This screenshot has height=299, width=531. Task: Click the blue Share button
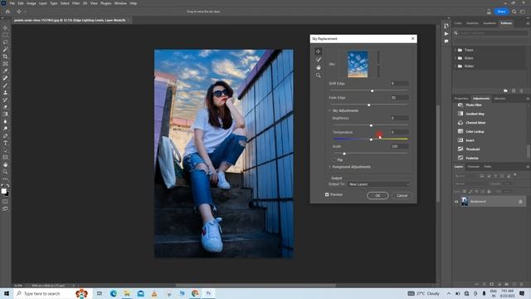(501, 12)
